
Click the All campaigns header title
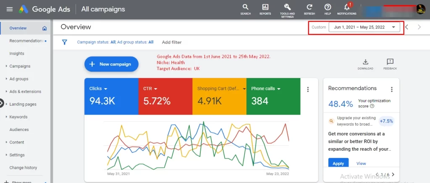point(103,9)
